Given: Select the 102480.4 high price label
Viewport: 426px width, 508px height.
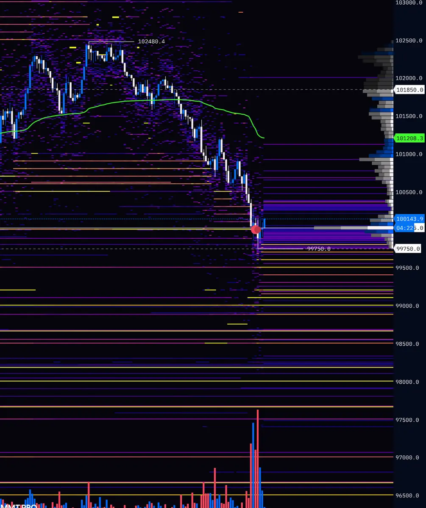Looking at the screenshot, I should coord(151,41).
